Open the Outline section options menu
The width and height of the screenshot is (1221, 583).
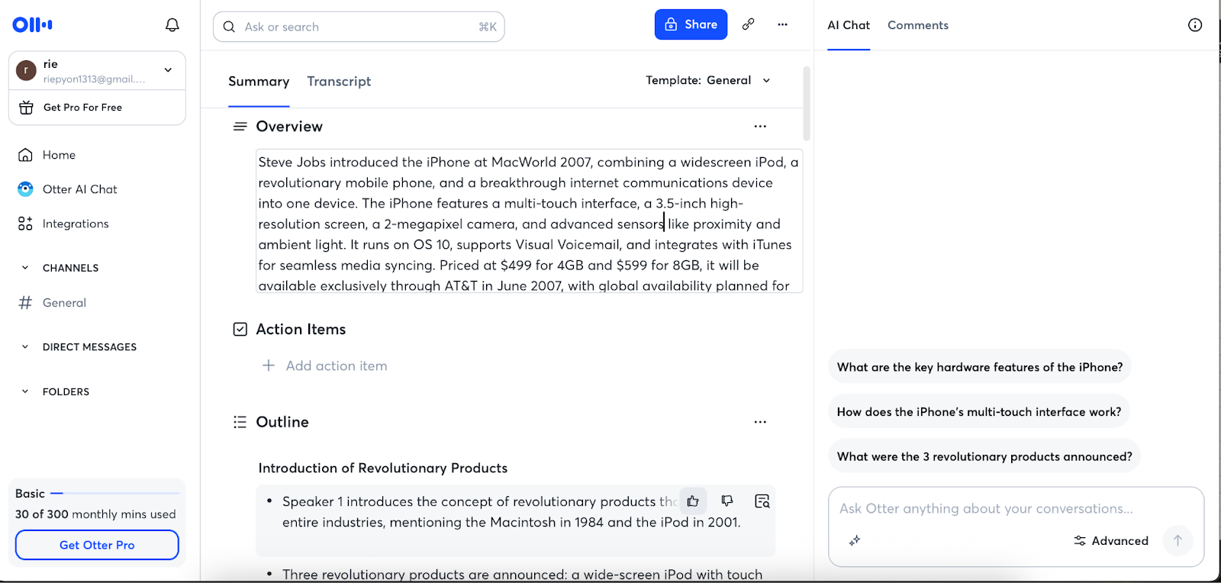click(760, 422)
